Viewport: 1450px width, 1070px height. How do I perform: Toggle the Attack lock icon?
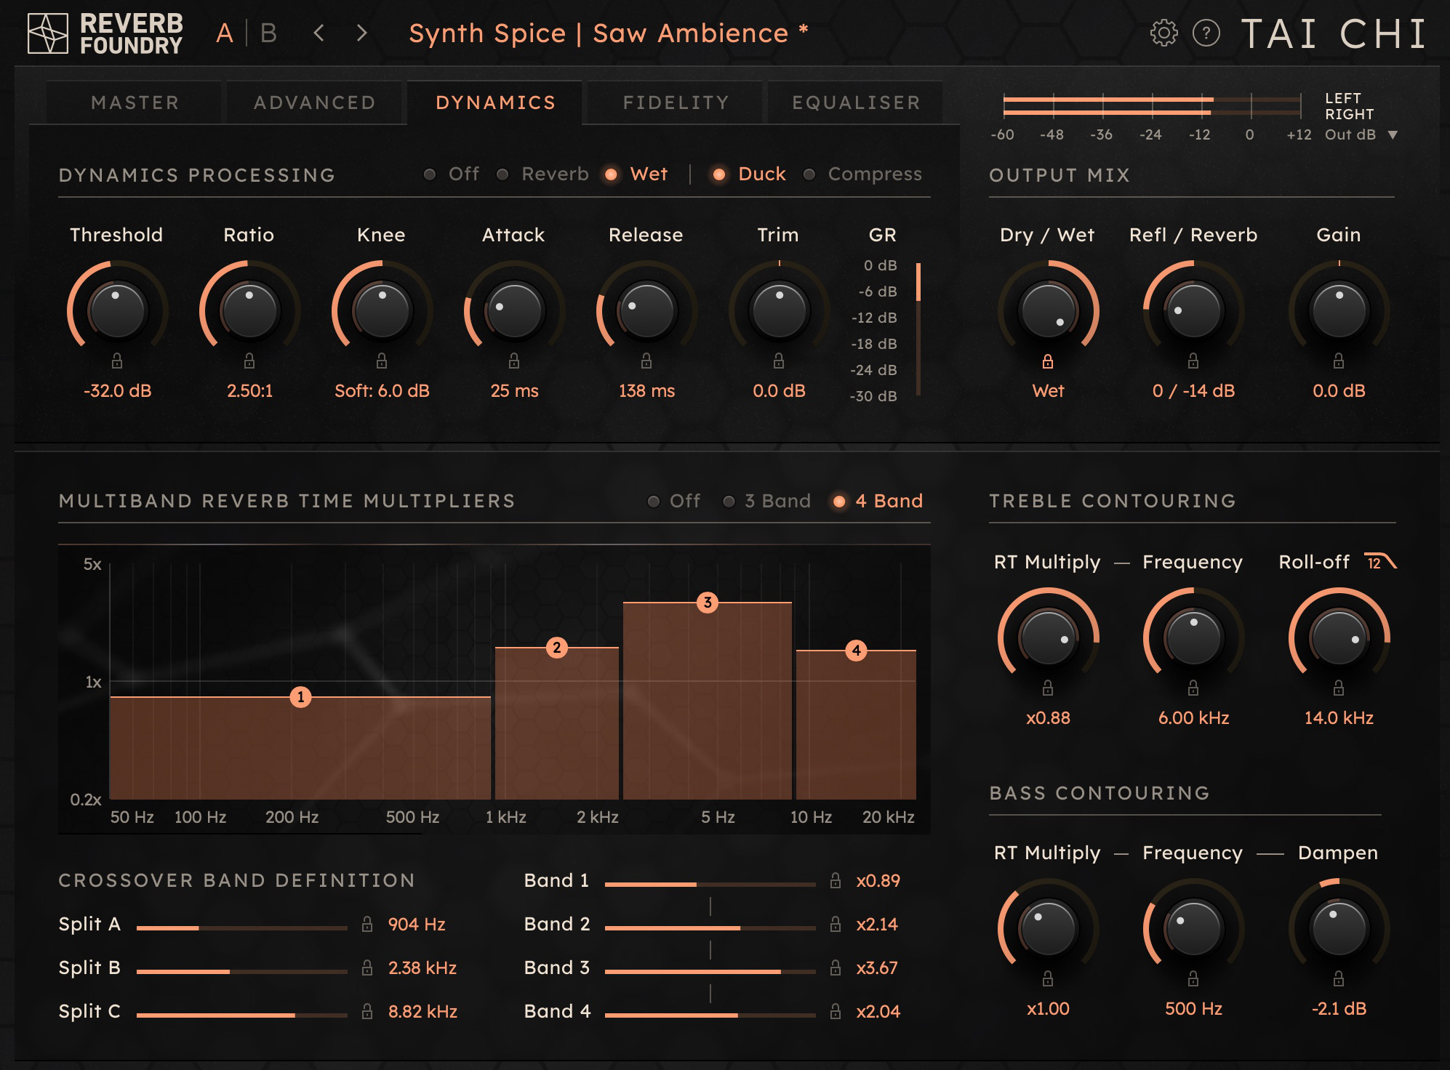pyautogui.click(x=514, y=361)
